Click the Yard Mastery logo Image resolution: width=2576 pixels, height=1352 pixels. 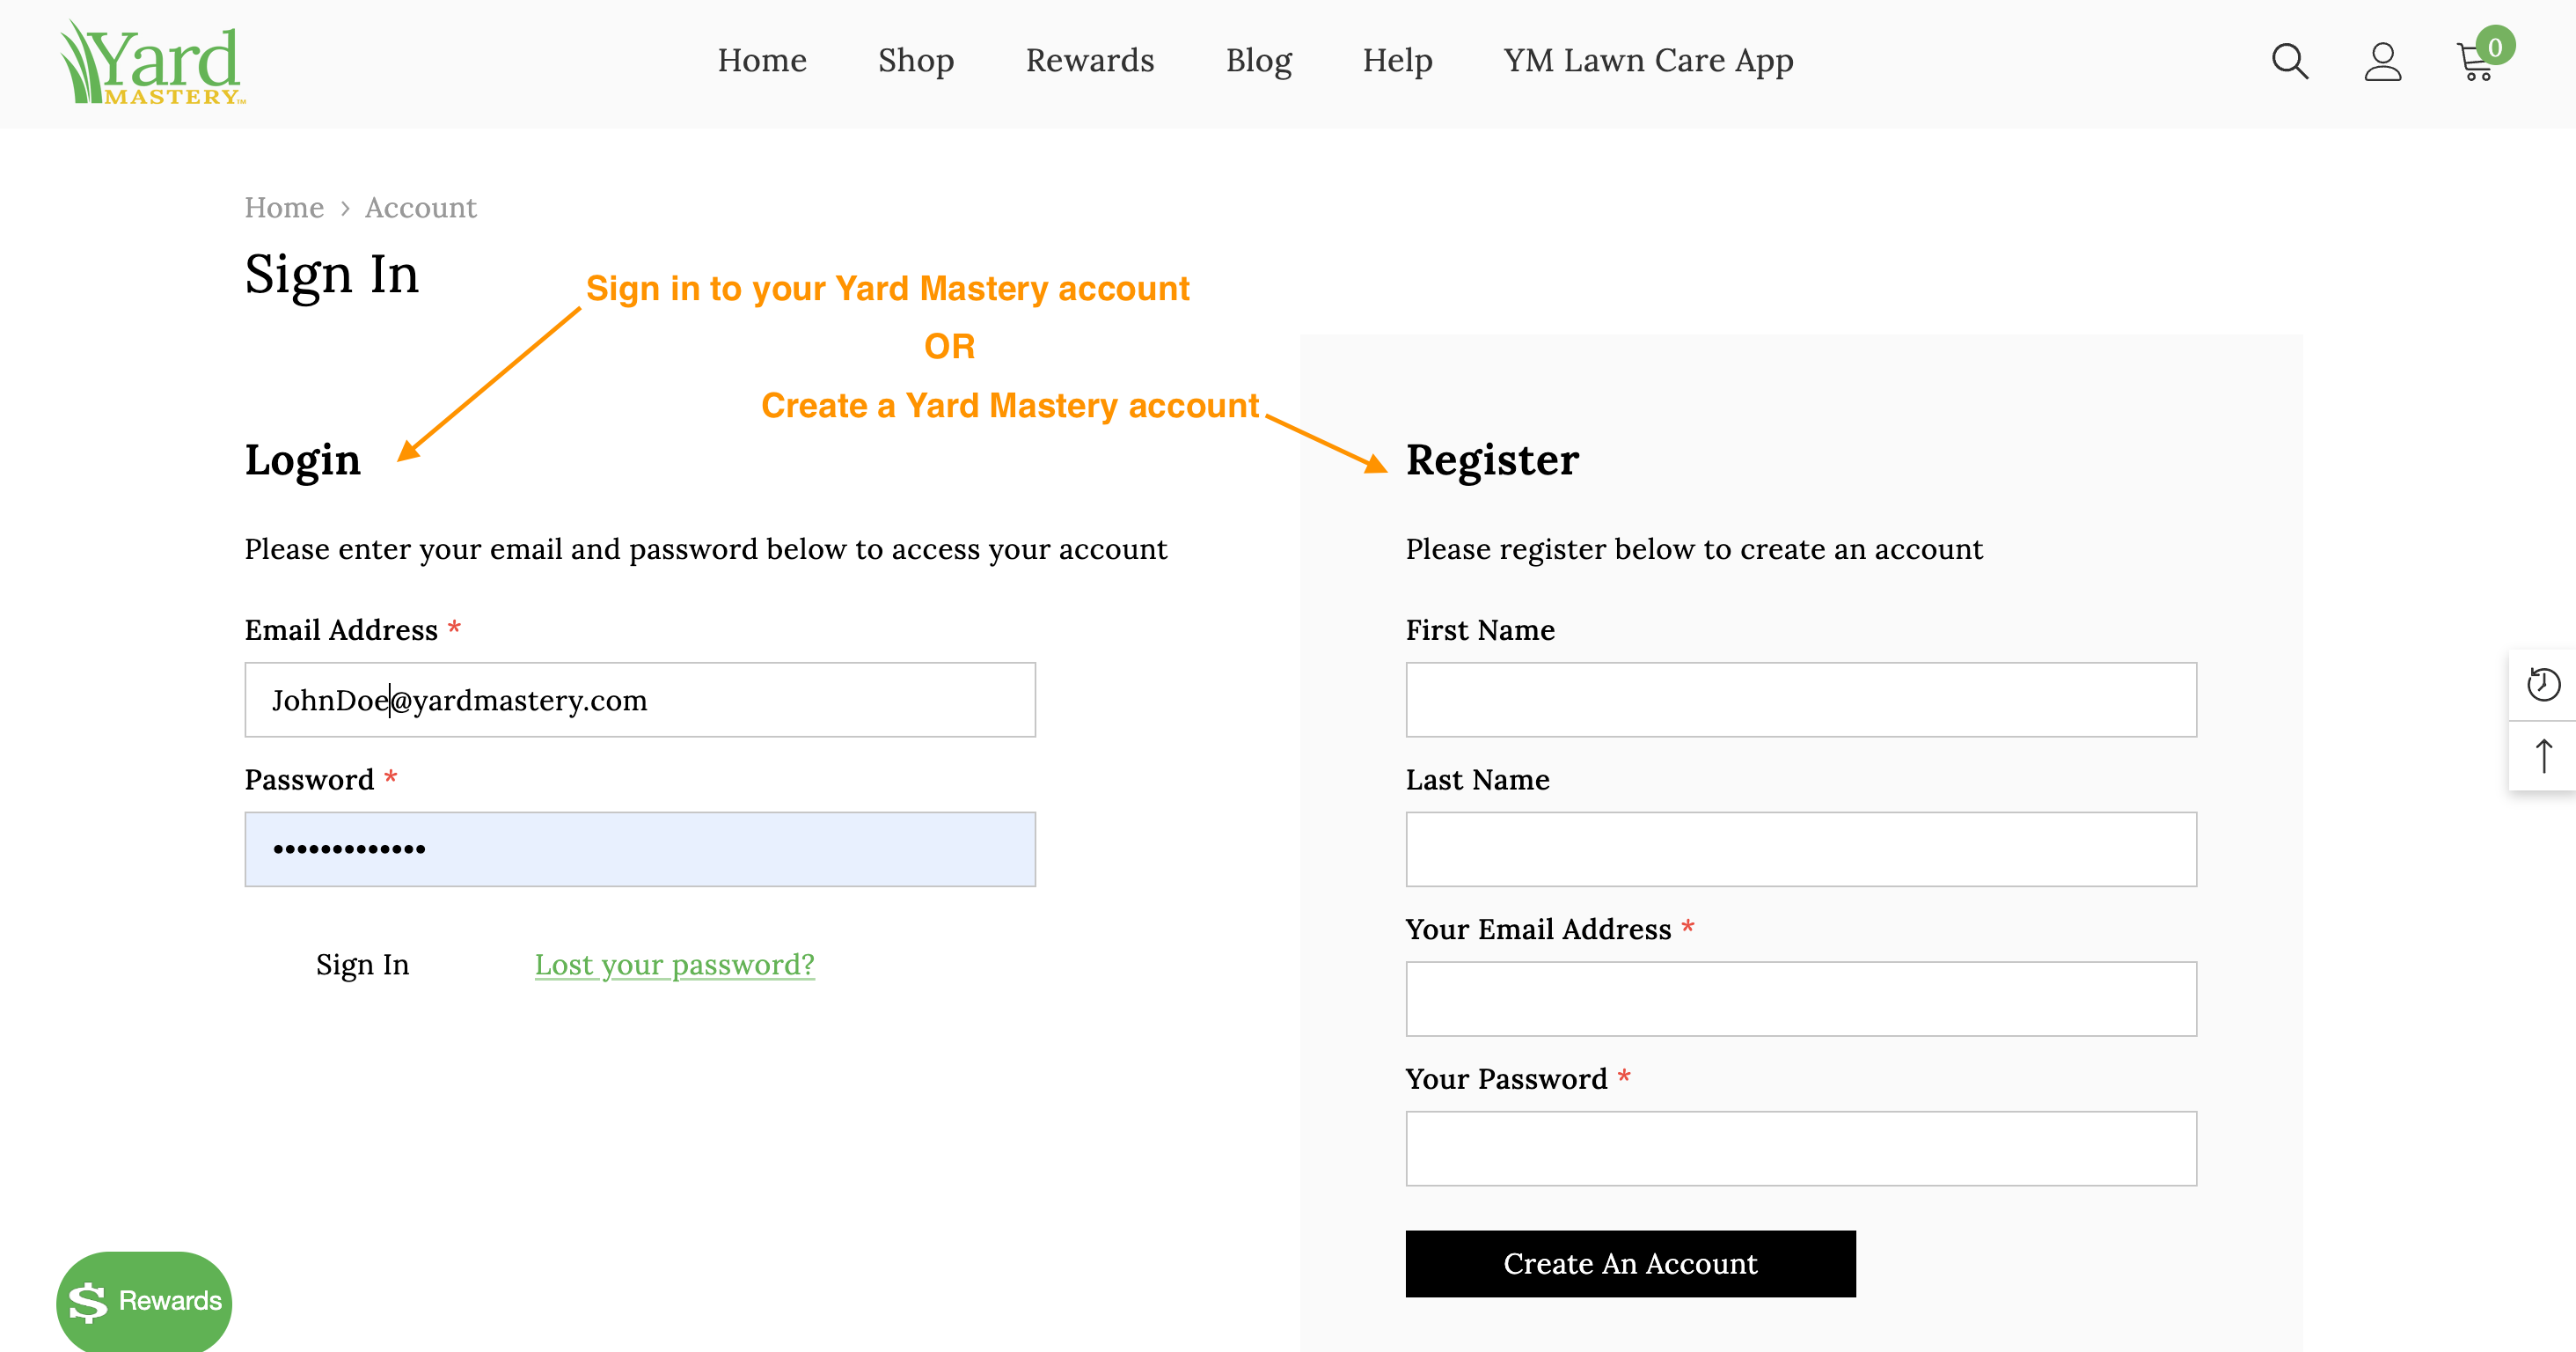coord(151,62)
